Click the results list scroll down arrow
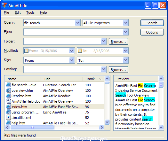The height and width of the screenshot is (141, 168). point(107,122)
